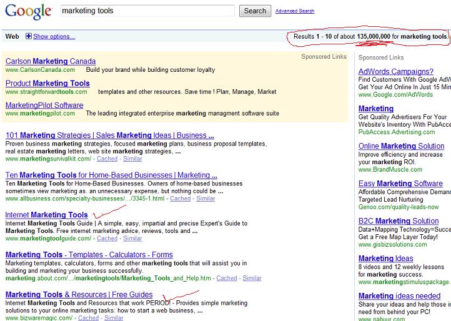Expand the Show options link

[x=54, y=36]
